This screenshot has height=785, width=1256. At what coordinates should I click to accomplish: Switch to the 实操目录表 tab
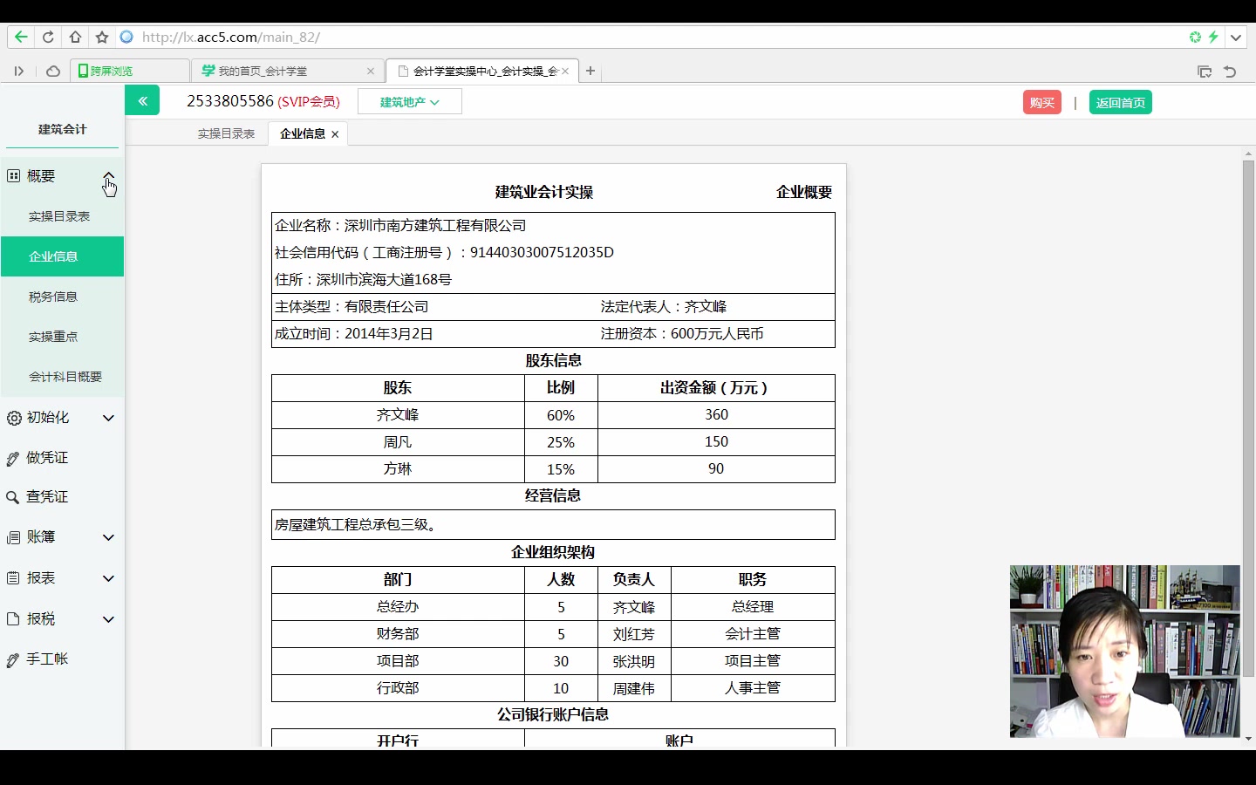(x=227, y=133)
